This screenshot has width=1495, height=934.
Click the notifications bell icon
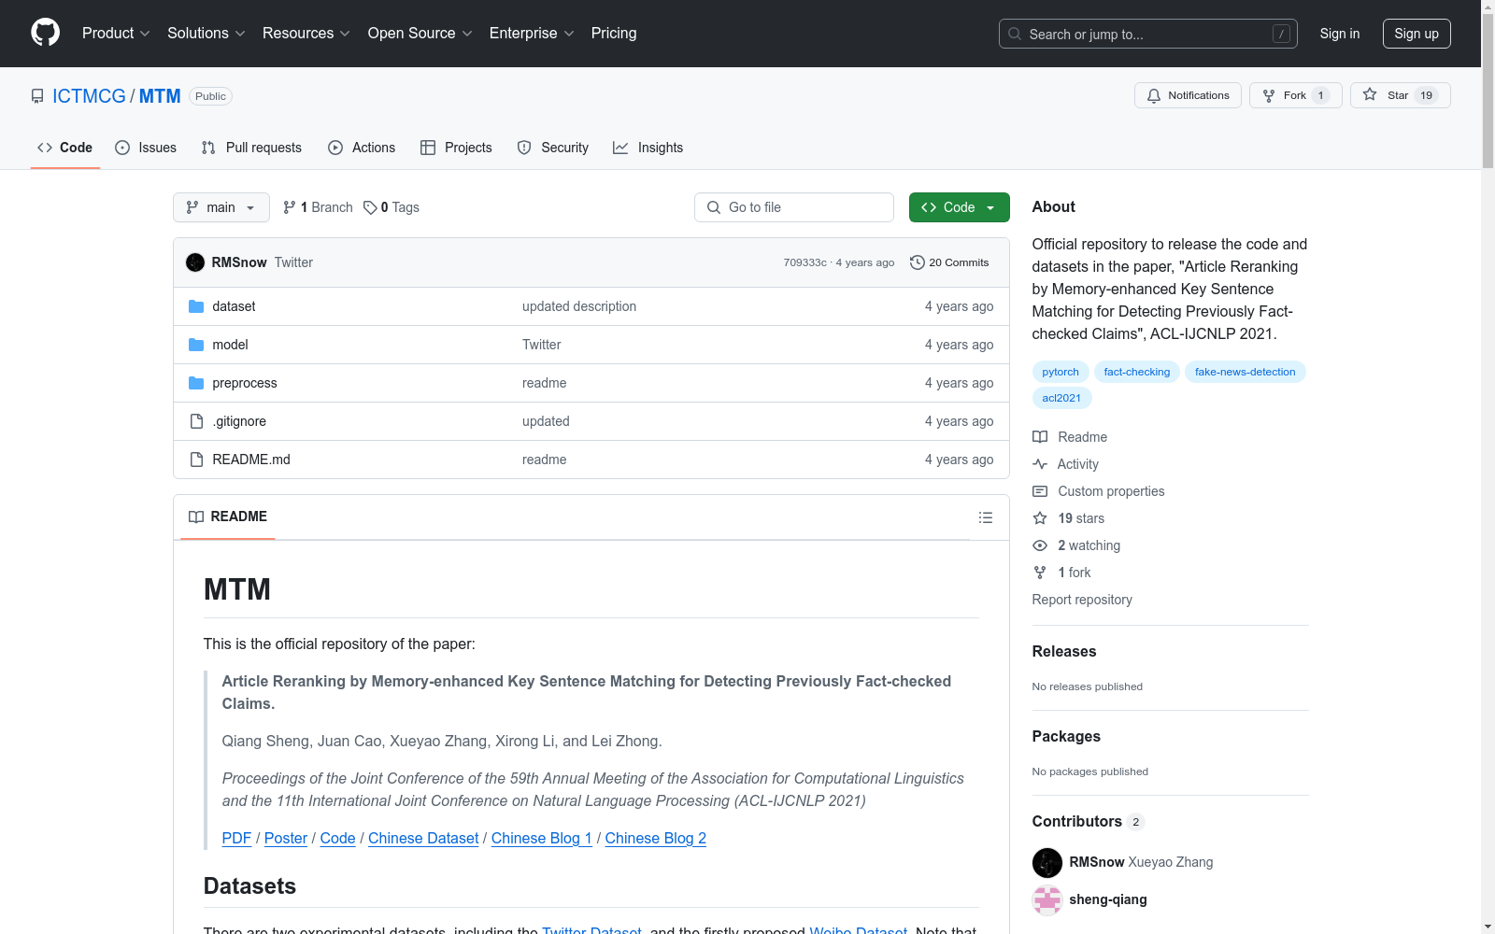1154,95
